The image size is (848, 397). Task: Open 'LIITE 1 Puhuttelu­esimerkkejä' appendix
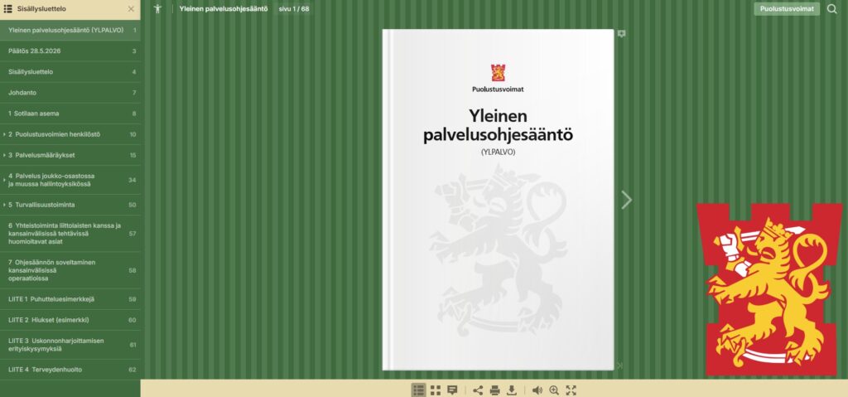(x=70, y=299)
